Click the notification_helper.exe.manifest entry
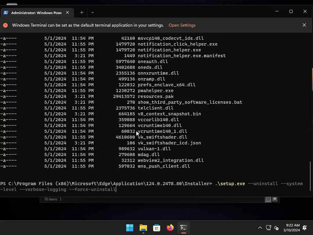Image resolution: width=313 pixels, height=235 pixels. 182,56
